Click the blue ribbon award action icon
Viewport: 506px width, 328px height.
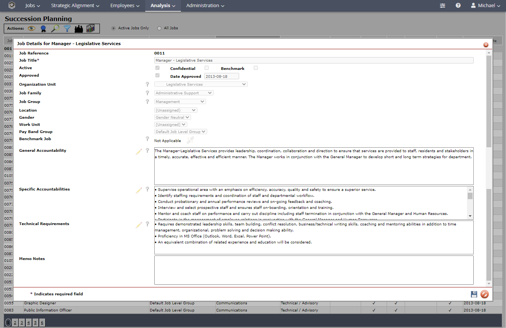(44, 29)
